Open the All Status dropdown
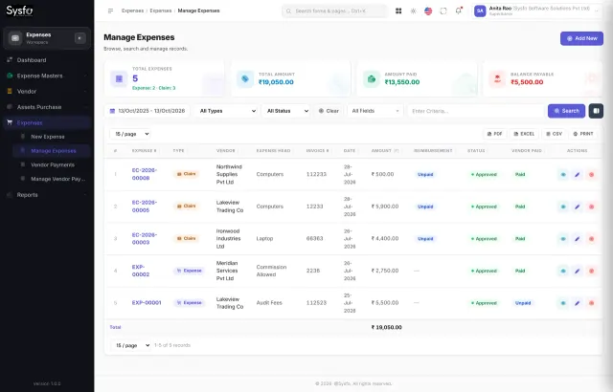Image resolution: width=613 pixels, height=392 pixels. click(x=286, y=111)
